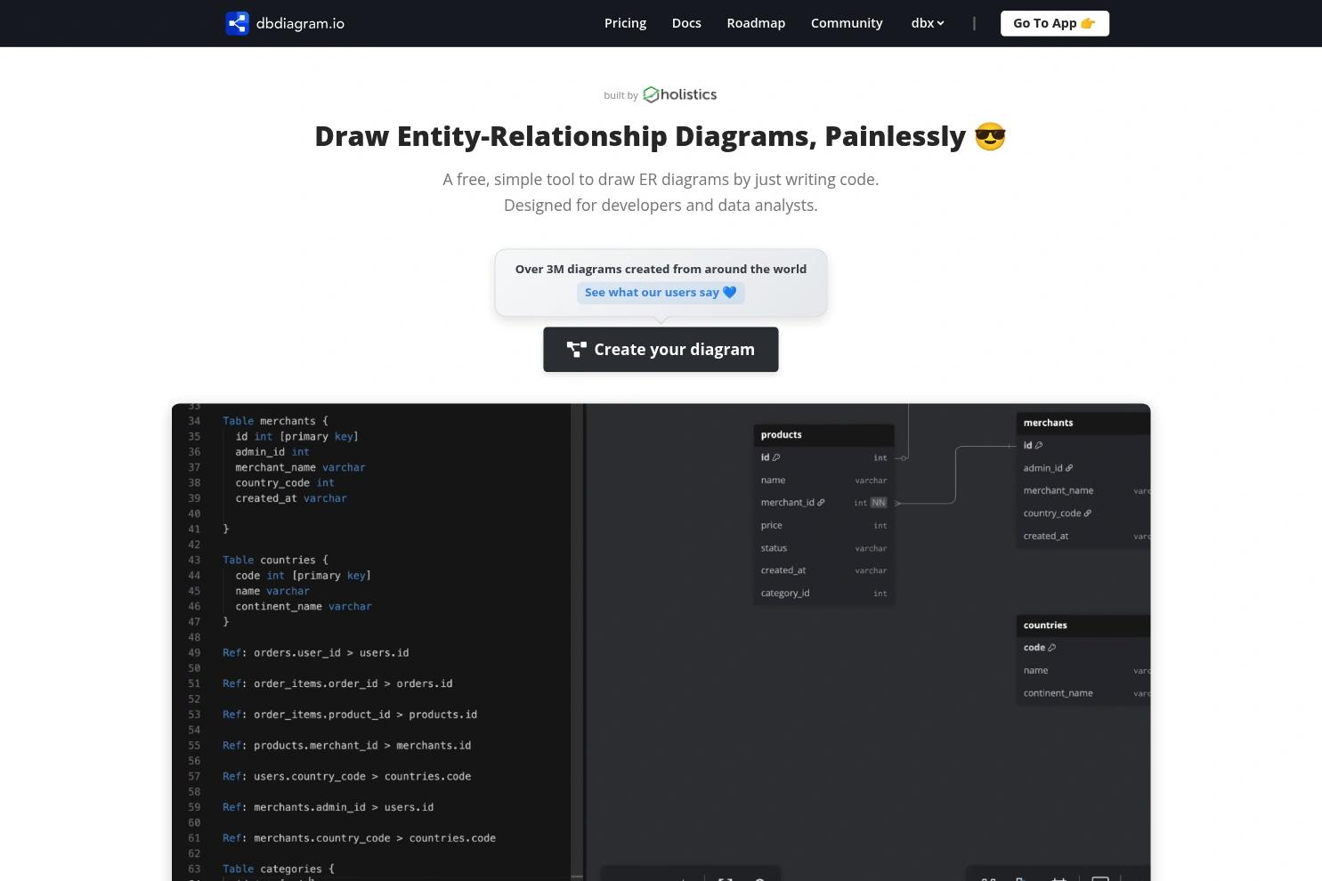Select continent_name row in countries table
Screen dimensions: 1322x881
coord(1083,693)
